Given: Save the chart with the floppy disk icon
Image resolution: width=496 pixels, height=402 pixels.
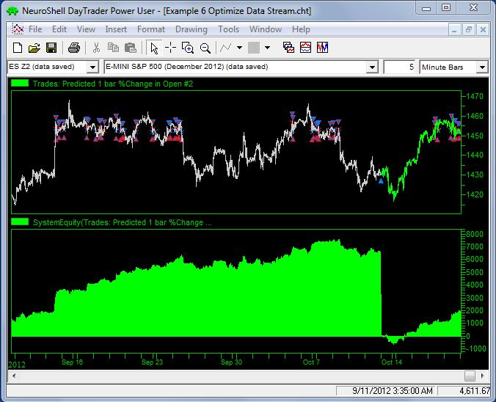Looking at the screenshot, I should [x=51, y=48].
